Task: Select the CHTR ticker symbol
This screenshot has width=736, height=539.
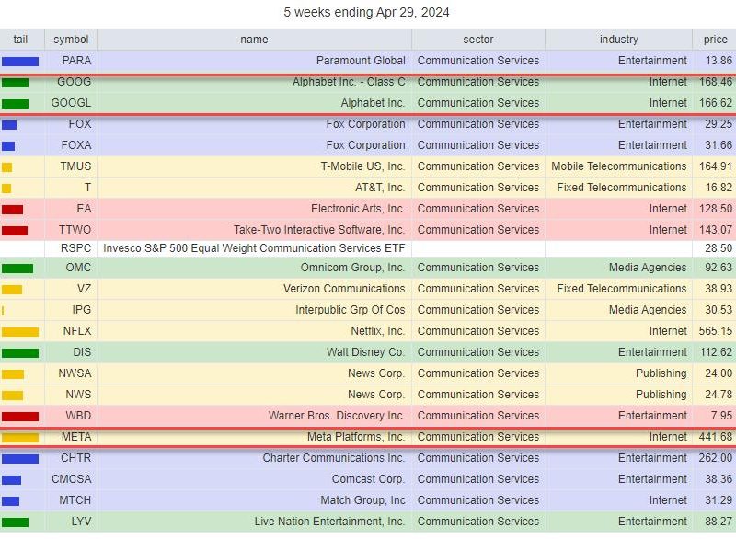Action: click(x=75, y=458)
